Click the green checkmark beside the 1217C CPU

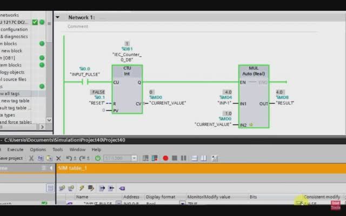pyautogui.click(x=35, y=22)
